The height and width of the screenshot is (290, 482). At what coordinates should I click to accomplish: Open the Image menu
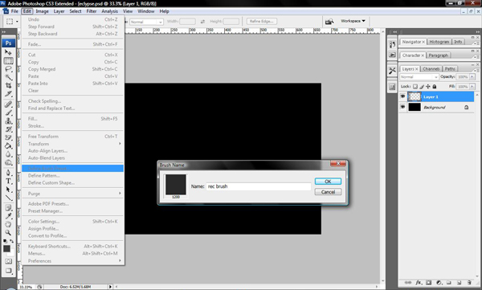coord(42,11)
